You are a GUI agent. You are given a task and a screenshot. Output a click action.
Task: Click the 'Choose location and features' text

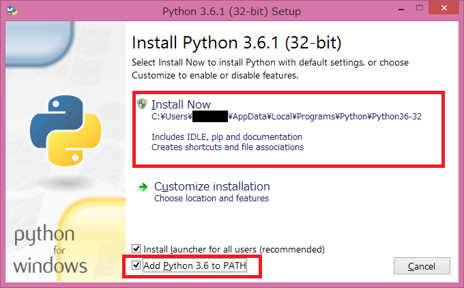212,199
